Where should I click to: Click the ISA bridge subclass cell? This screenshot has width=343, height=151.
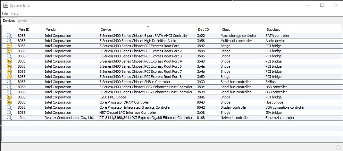(273, 113)
